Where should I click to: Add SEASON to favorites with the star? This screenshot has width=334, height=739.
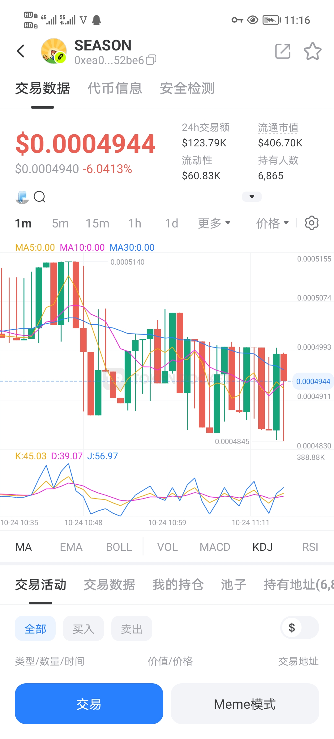(312, 51)
